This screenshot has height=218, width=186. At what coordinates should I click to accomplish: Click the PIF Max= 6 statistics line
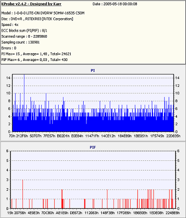click(x=34, y=60)
